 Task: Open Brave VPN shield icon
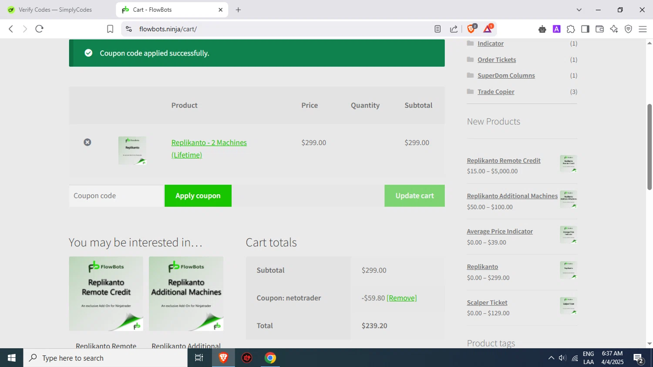coord(628,29)
